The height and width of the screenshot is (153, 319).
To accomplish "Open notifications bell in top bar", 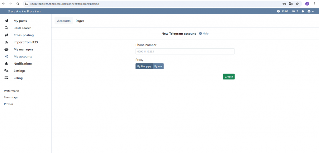I will 302,11.
